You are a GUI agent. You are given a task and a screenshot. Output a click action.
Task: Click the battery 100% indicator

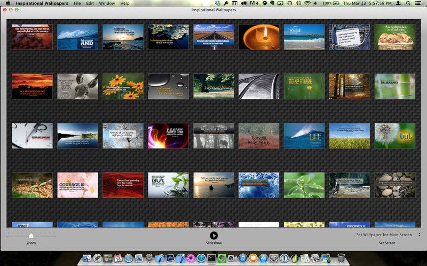[x=330, y=3]
